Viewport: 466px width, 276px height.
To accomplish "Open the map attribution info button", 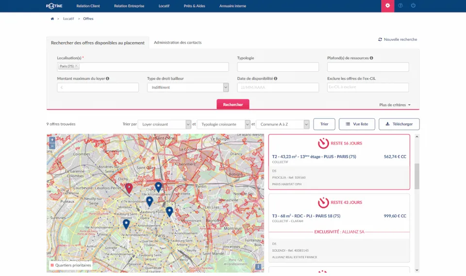I will pyautogui.click(x=258, y=266).
